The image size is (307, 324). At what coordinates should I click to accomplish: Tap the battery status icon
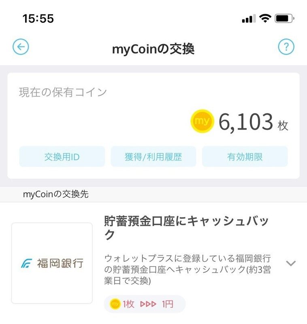[285, 18]
